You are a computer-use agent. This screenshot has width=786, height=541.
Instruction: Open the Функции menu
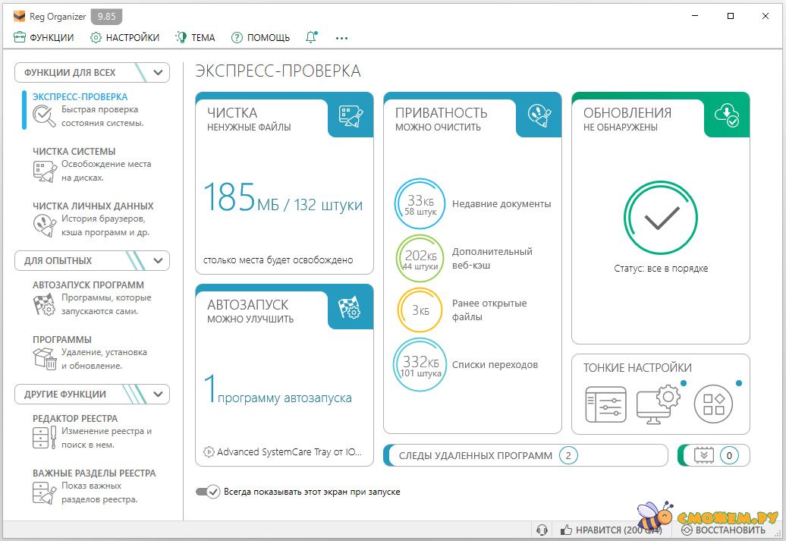[x=44, y=37]
